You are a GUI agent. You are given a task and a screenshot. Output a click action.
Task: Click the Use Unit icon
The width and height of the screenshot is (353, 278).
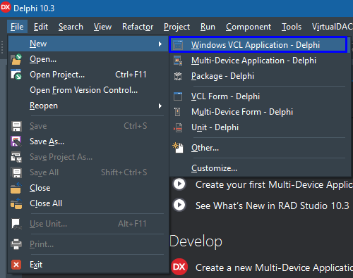pos(16,224)
